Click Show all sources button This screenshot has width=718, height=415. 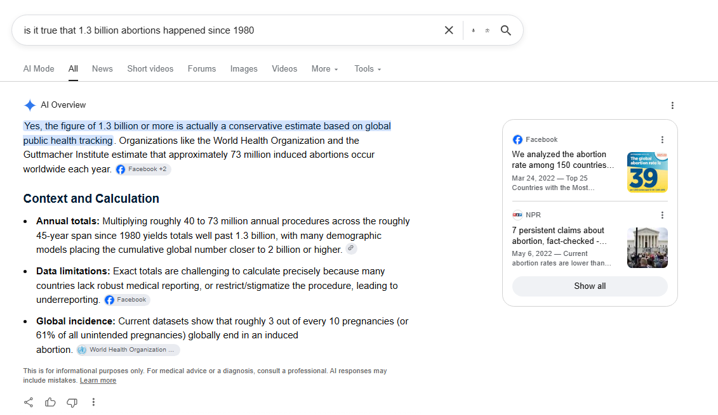(x=590, y=286)
